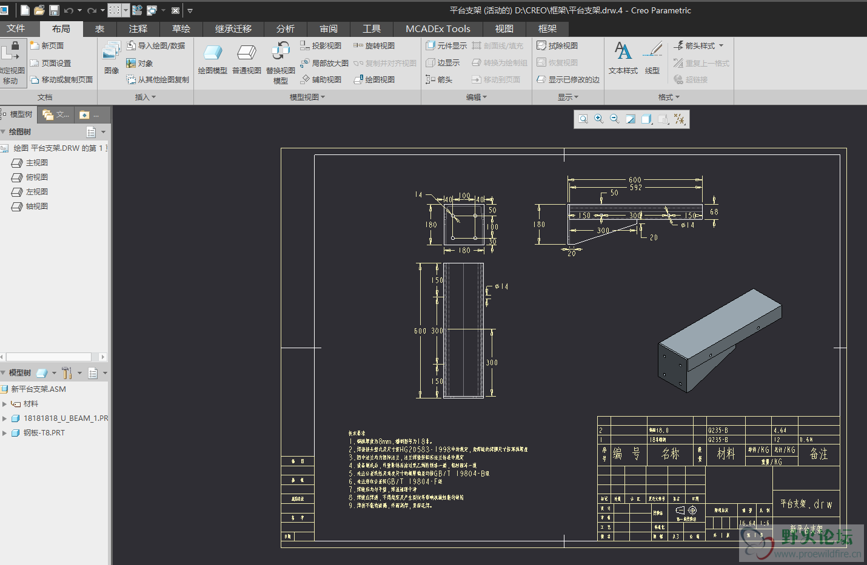This screenshot has height=565, width=867.
Task: Open the 文件 file menu
Action: point(16,28)
